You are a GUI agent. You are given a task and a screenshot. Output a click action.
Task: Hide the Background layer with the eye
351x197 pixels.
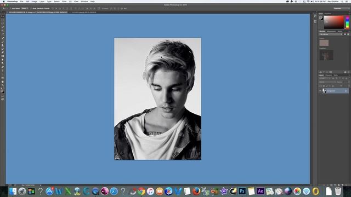[320, 91]
